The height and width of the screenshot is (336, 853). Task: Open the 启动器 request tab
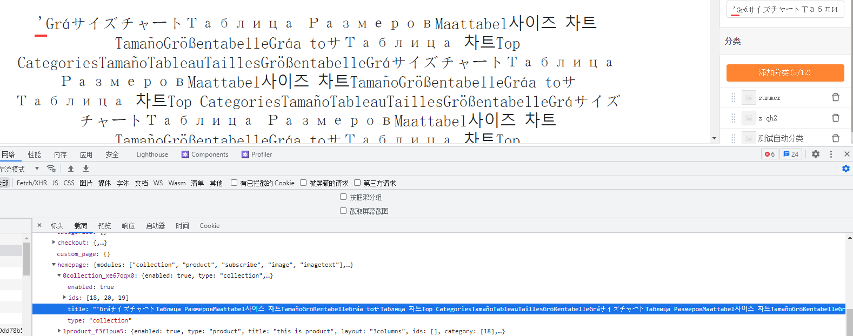(x=155, y=226)
